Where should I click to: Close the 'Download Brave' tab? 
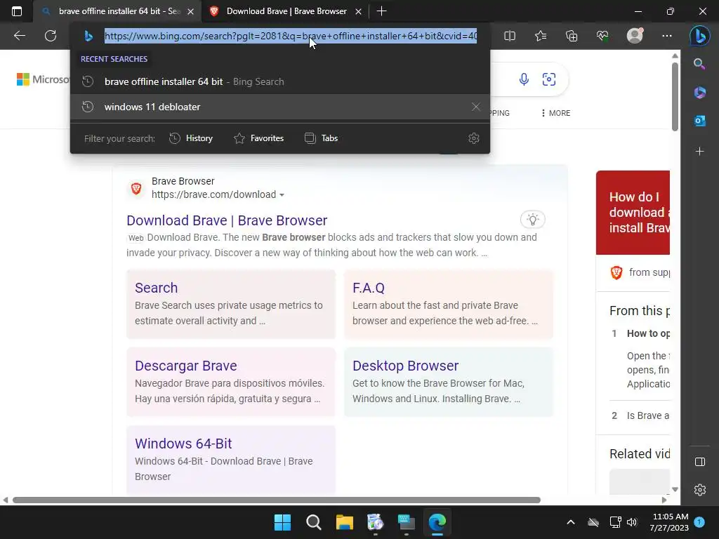point(359,11)
